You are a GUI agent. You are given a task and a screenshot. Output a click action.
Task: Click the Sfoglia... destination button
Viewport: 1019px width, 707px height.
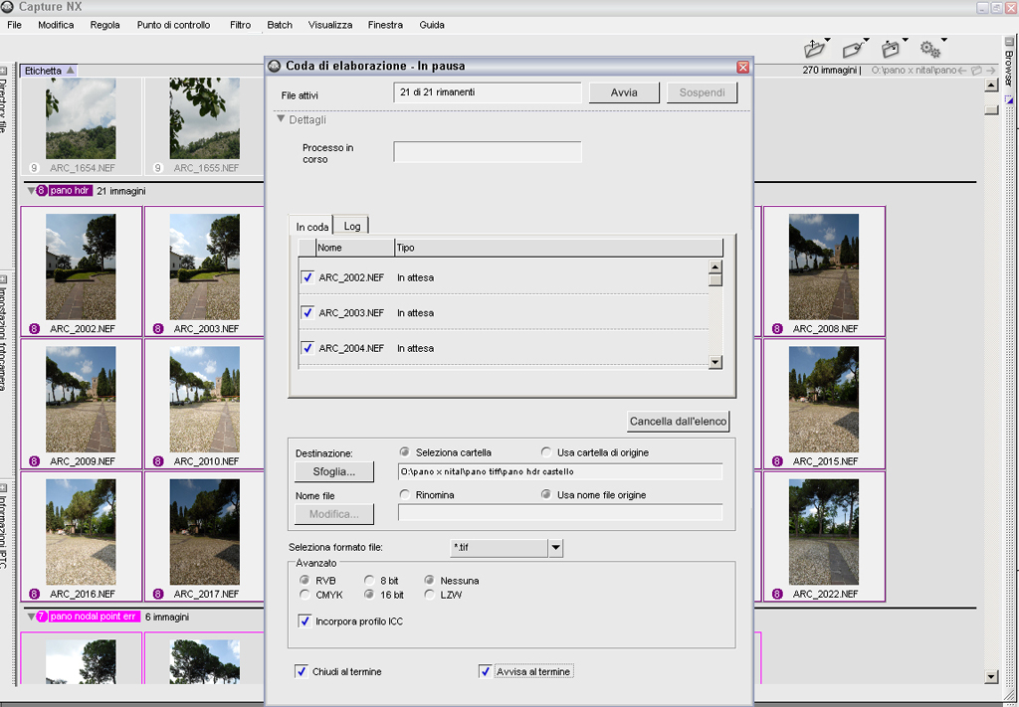click(x=334, y=471)
